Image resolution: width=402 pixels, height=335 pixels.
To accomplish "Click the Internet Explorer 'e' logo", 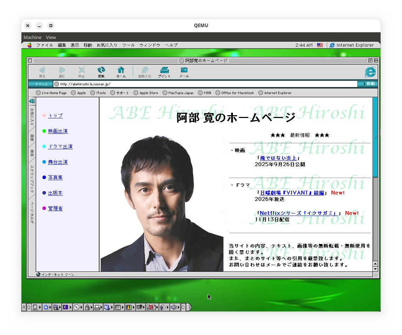I will [x=370, y=72].
